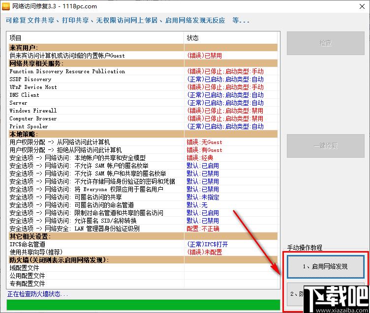Screen dimensions: 370x313
Task: Select the Server service row
Action: 143,103
